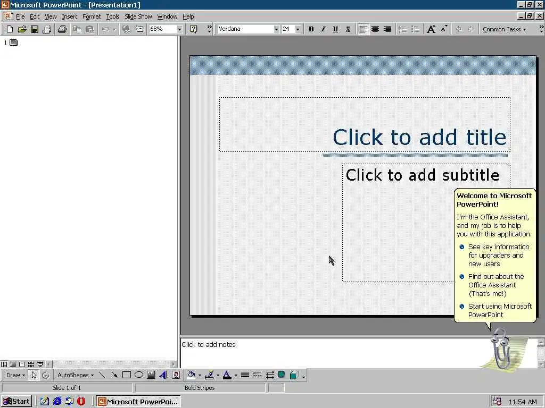Expand the Fill Color dropdown arrow

200,375
